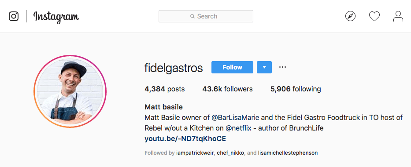Visit iampatrickweir's profile
The height and width of the screenshot is (167, 411).
pyautogui.click(x=195, y=153)
